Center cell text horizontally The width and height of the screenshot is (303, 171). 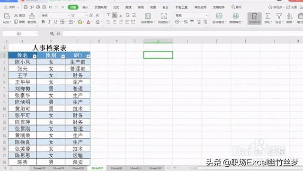[115, 22]
